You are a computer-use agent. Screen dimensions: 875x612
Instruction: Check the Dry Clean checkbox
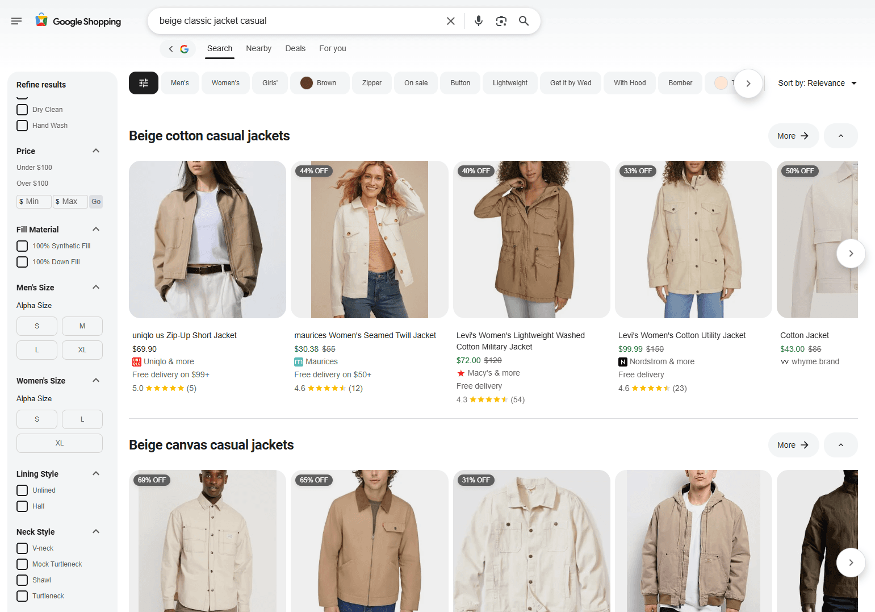22,110
